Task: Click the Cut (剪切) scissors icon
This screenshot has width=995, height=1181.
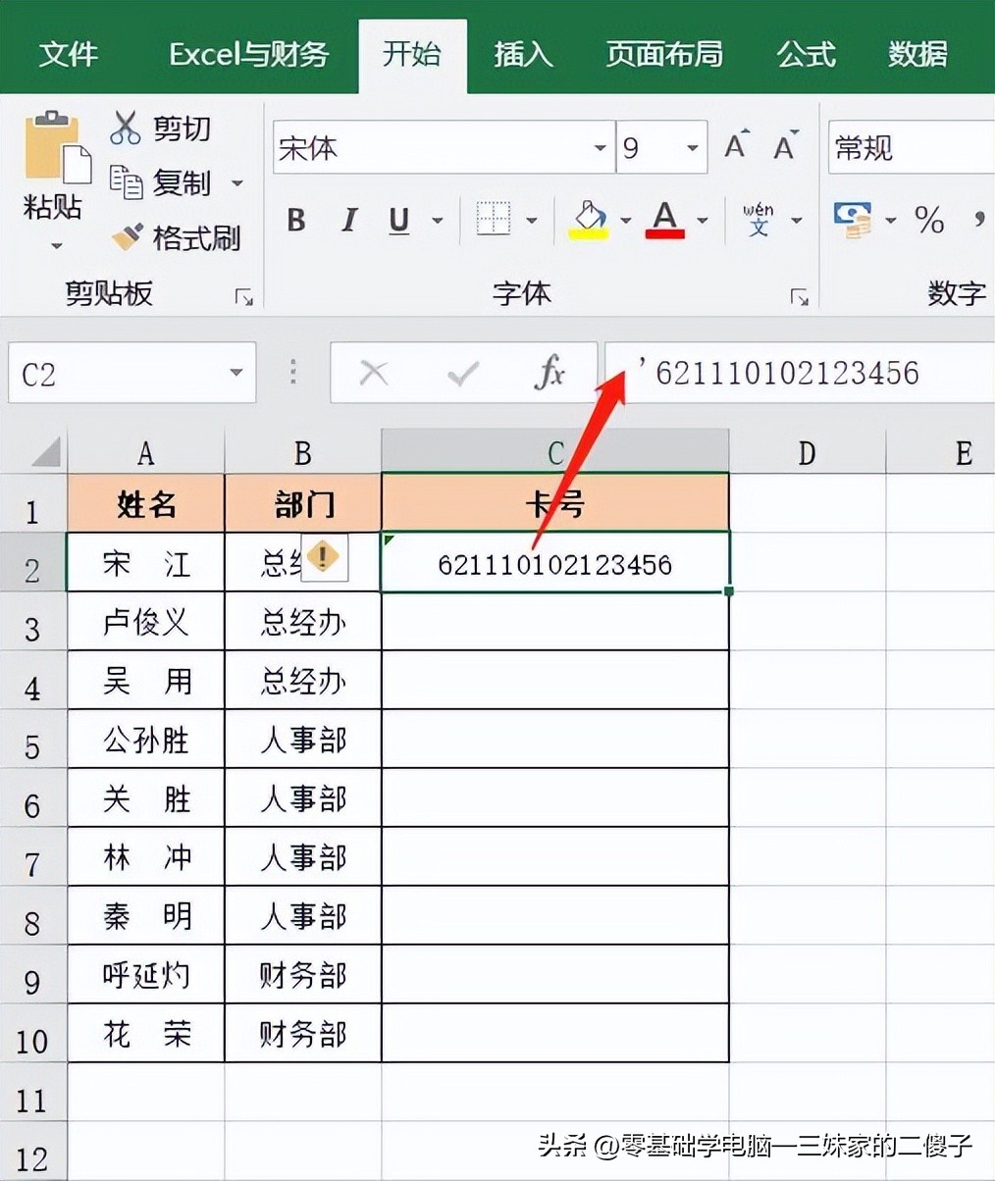Action: [126, 128]
